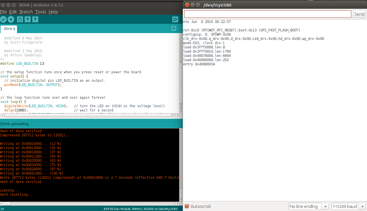Open the File menu
Image resolution: width=367 pixels, height=211 pixels.
click(3, 12)
